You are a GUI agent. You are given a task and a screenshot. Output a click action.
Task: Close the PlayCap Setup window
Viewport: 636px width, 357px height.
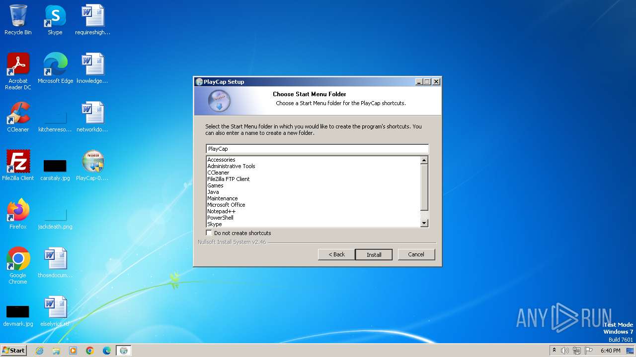(436, 82)
